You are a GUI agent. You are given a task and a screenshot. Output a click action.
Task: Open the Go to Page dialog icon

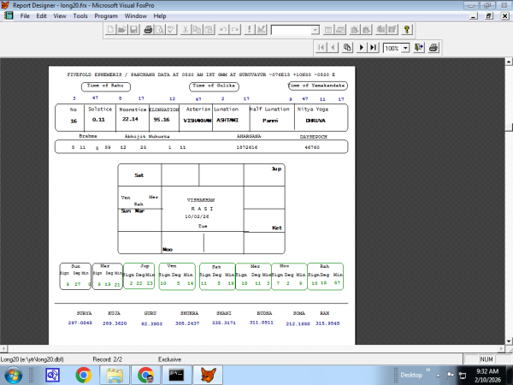point(349,48)
